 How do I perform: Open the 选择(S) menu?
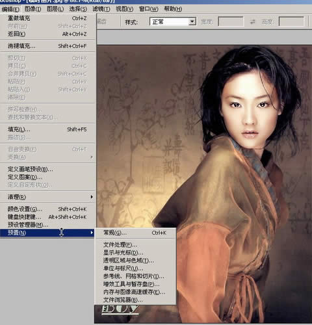(x=78, y=9)
